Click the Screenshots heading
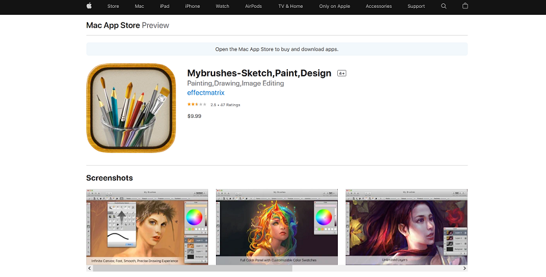Viewport: 546px width, 277px height. 110,178
